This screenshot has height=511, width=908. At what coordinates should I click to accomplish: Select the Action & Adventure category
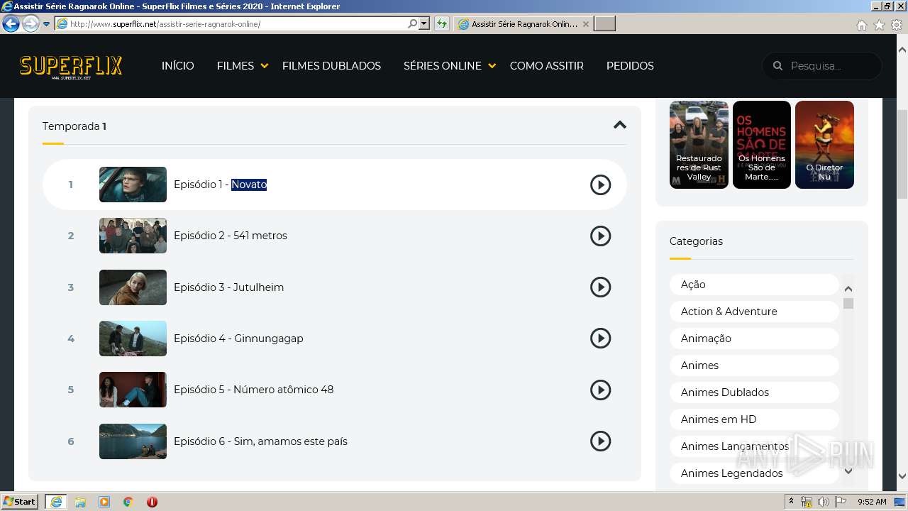point(754,312)
